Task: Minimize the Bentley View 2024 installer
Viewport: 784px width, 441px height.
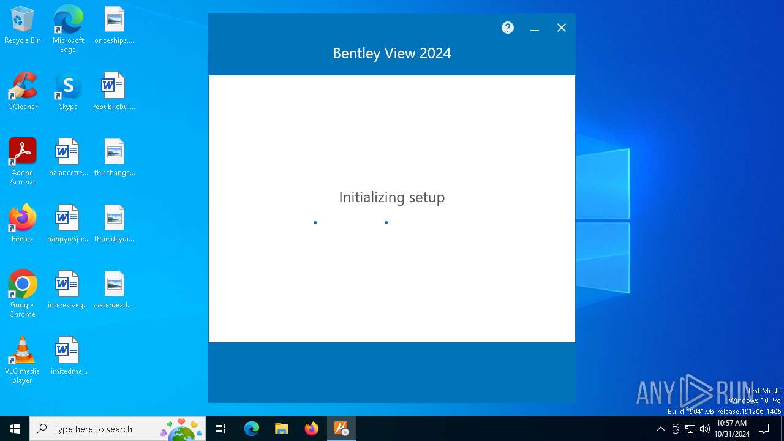Action: coord(535,28)
